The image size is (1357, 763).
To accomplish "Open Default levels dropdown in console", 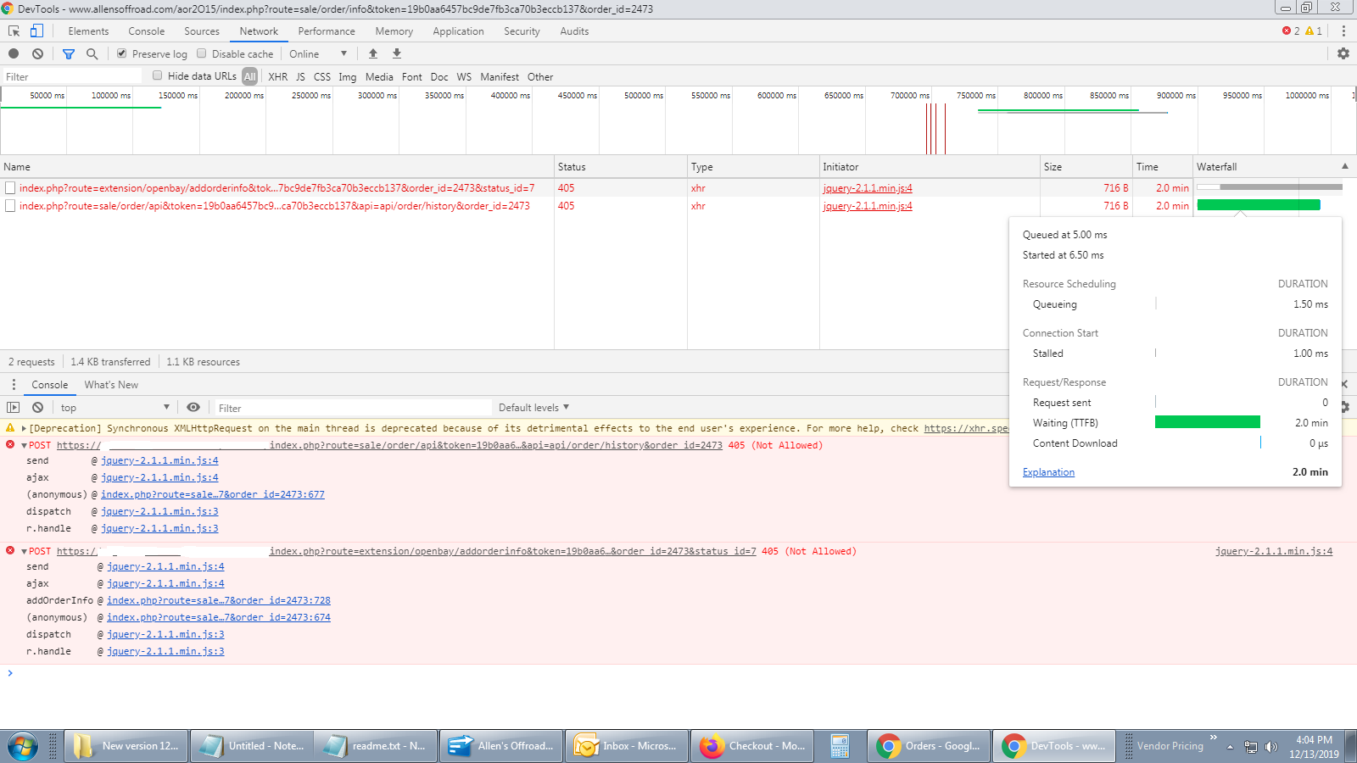I will (534, 407).
